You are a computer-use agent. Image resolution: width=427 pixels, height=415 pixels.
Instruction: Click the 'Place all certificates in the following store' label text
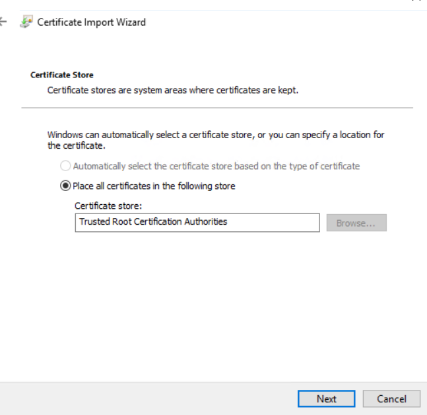pos(154,186)
